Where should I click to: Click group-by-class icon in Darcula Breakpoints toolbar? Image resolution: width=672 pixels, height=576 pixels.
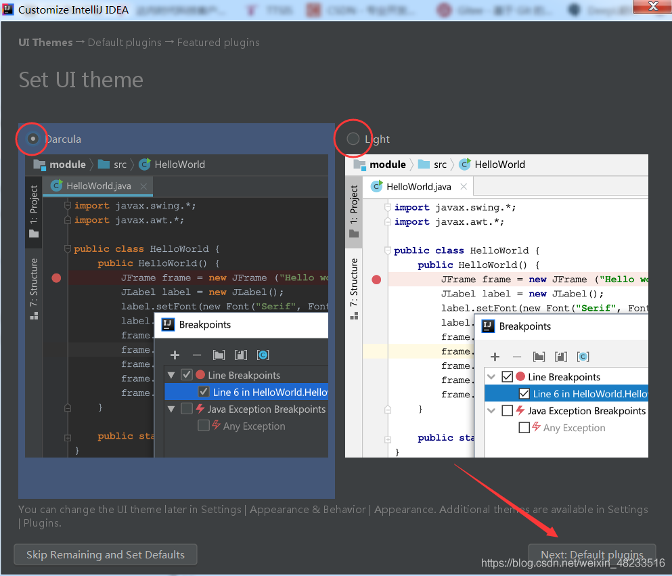click(x=263, y=355)
